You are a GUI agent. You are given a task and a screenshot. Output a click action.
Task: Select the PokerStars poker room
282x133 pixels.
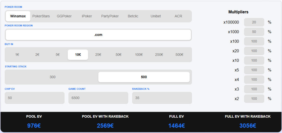[41, 16]
